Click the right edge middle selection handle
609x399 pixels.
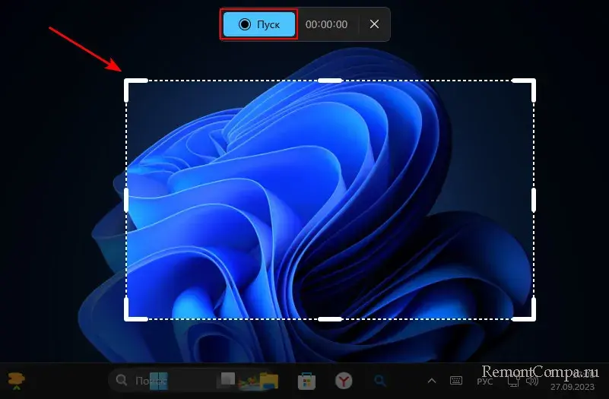click(x=534, y=200)
